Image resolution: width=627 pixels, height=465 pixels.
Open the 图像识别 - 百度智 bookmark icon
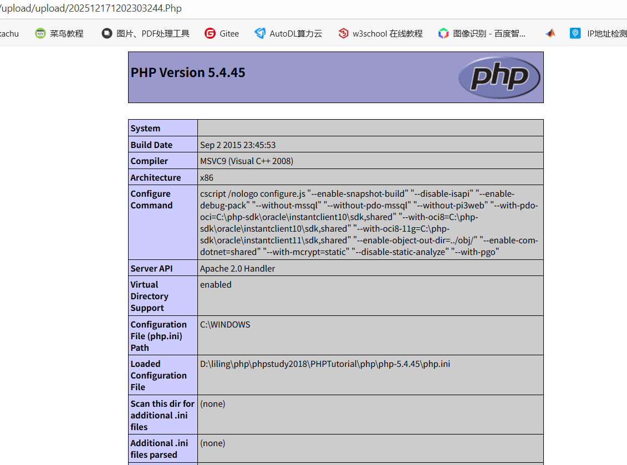(x=444, y=34)
